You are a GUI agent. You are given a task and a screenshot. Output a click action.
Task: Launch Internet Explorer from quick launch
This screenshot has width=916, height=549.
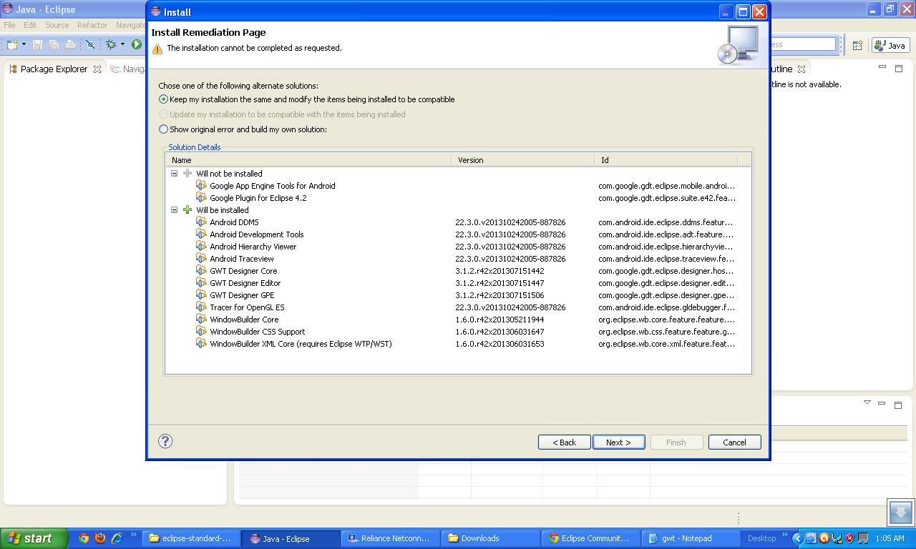click(x=117, y=538)
